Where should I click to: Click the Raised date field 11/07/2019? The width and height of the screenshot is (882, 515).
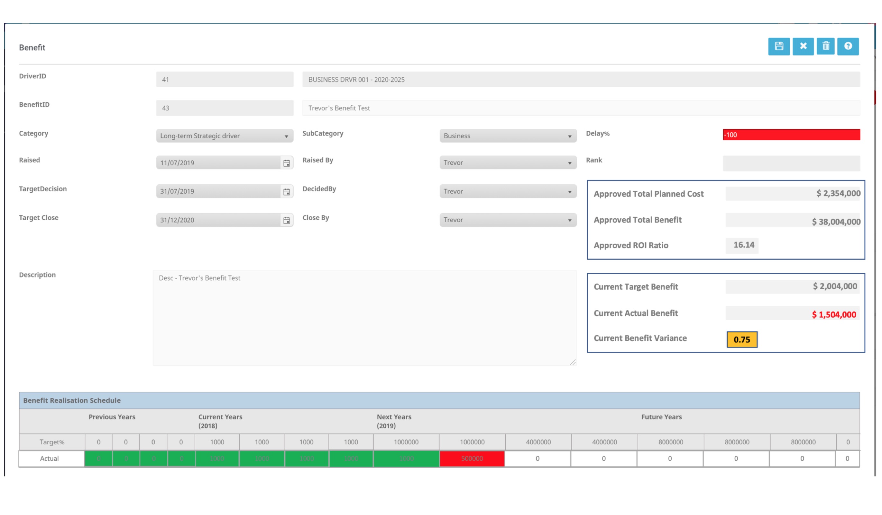[218, 163]
